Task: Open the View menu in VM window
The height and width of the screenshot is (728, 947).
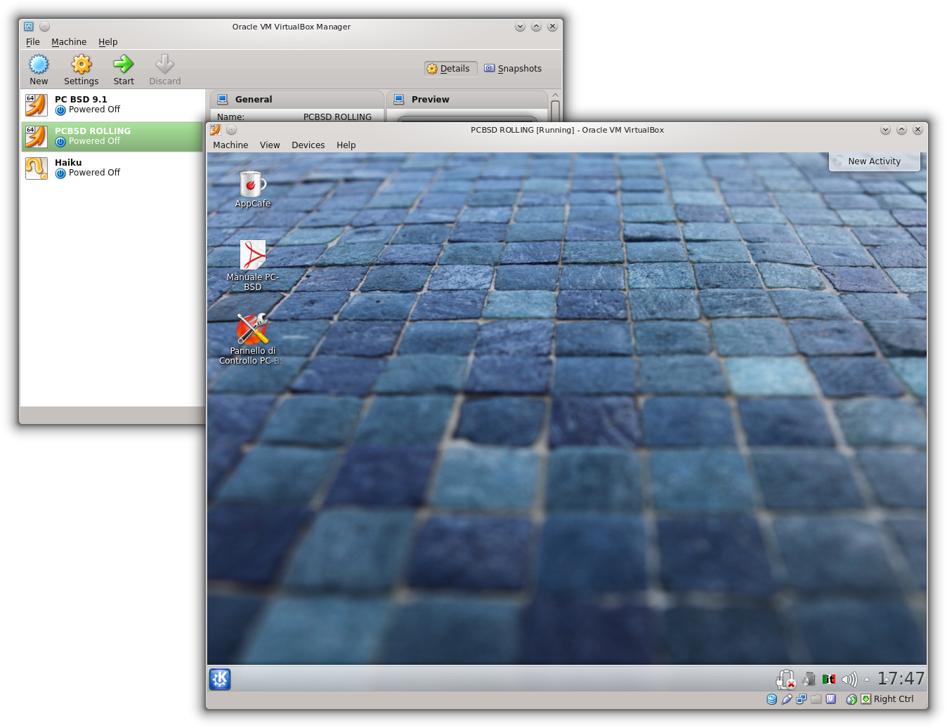Action: point(270,145)
